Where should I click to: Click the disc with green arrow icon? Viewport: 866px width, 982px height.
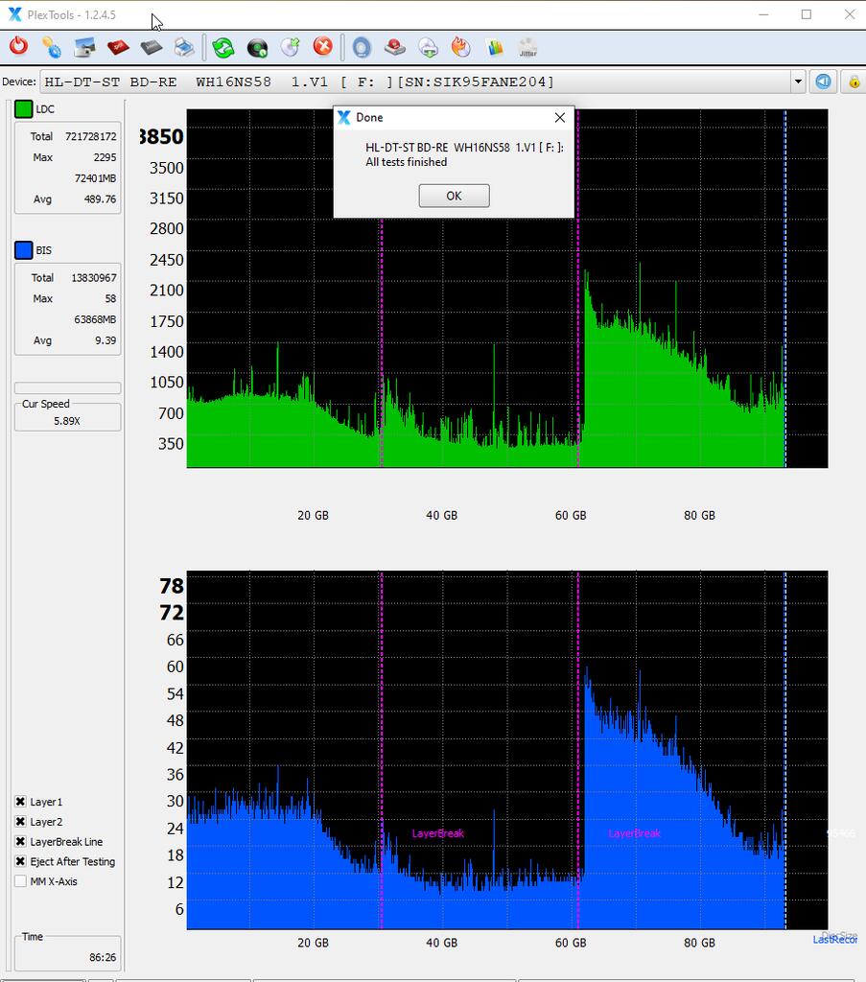tap(429, 48)
